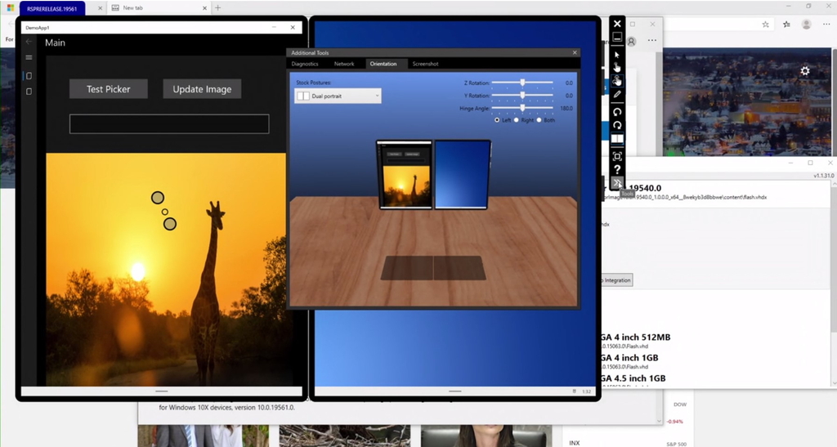Image resolution: width=837 pixels, height=447 pixels.
Task: Rotate emulator clockwise from the toolbar
Action: tap(617, 125)
